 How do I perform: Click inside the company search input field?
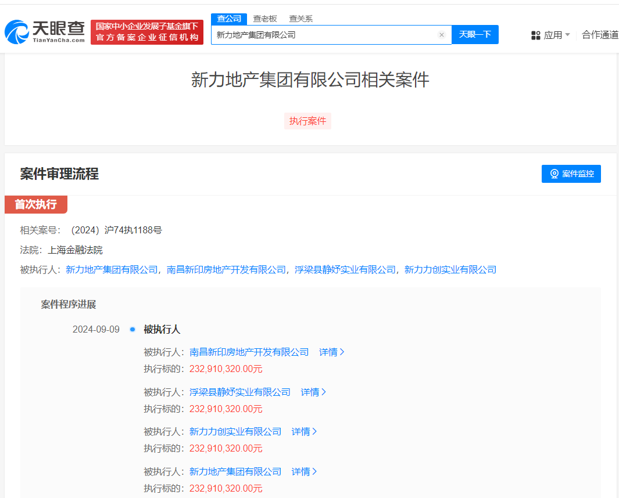(x=325, y=34)
